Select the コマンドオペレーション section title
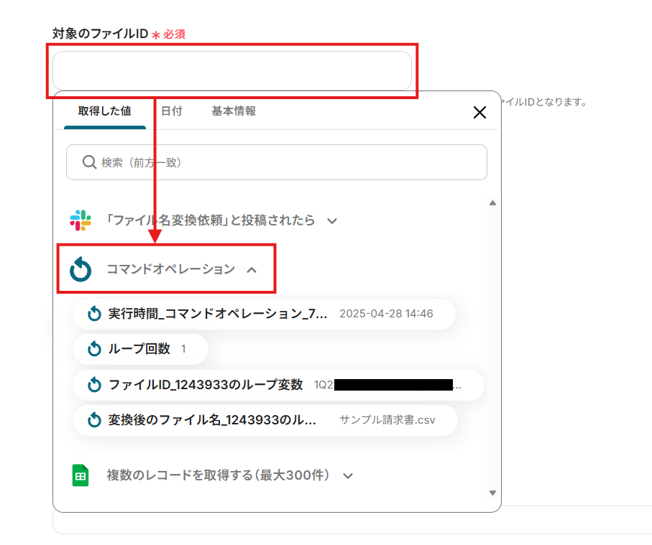The width and height of the screenshot is (652, 545). pyautogui.click(x=171, y=269)
